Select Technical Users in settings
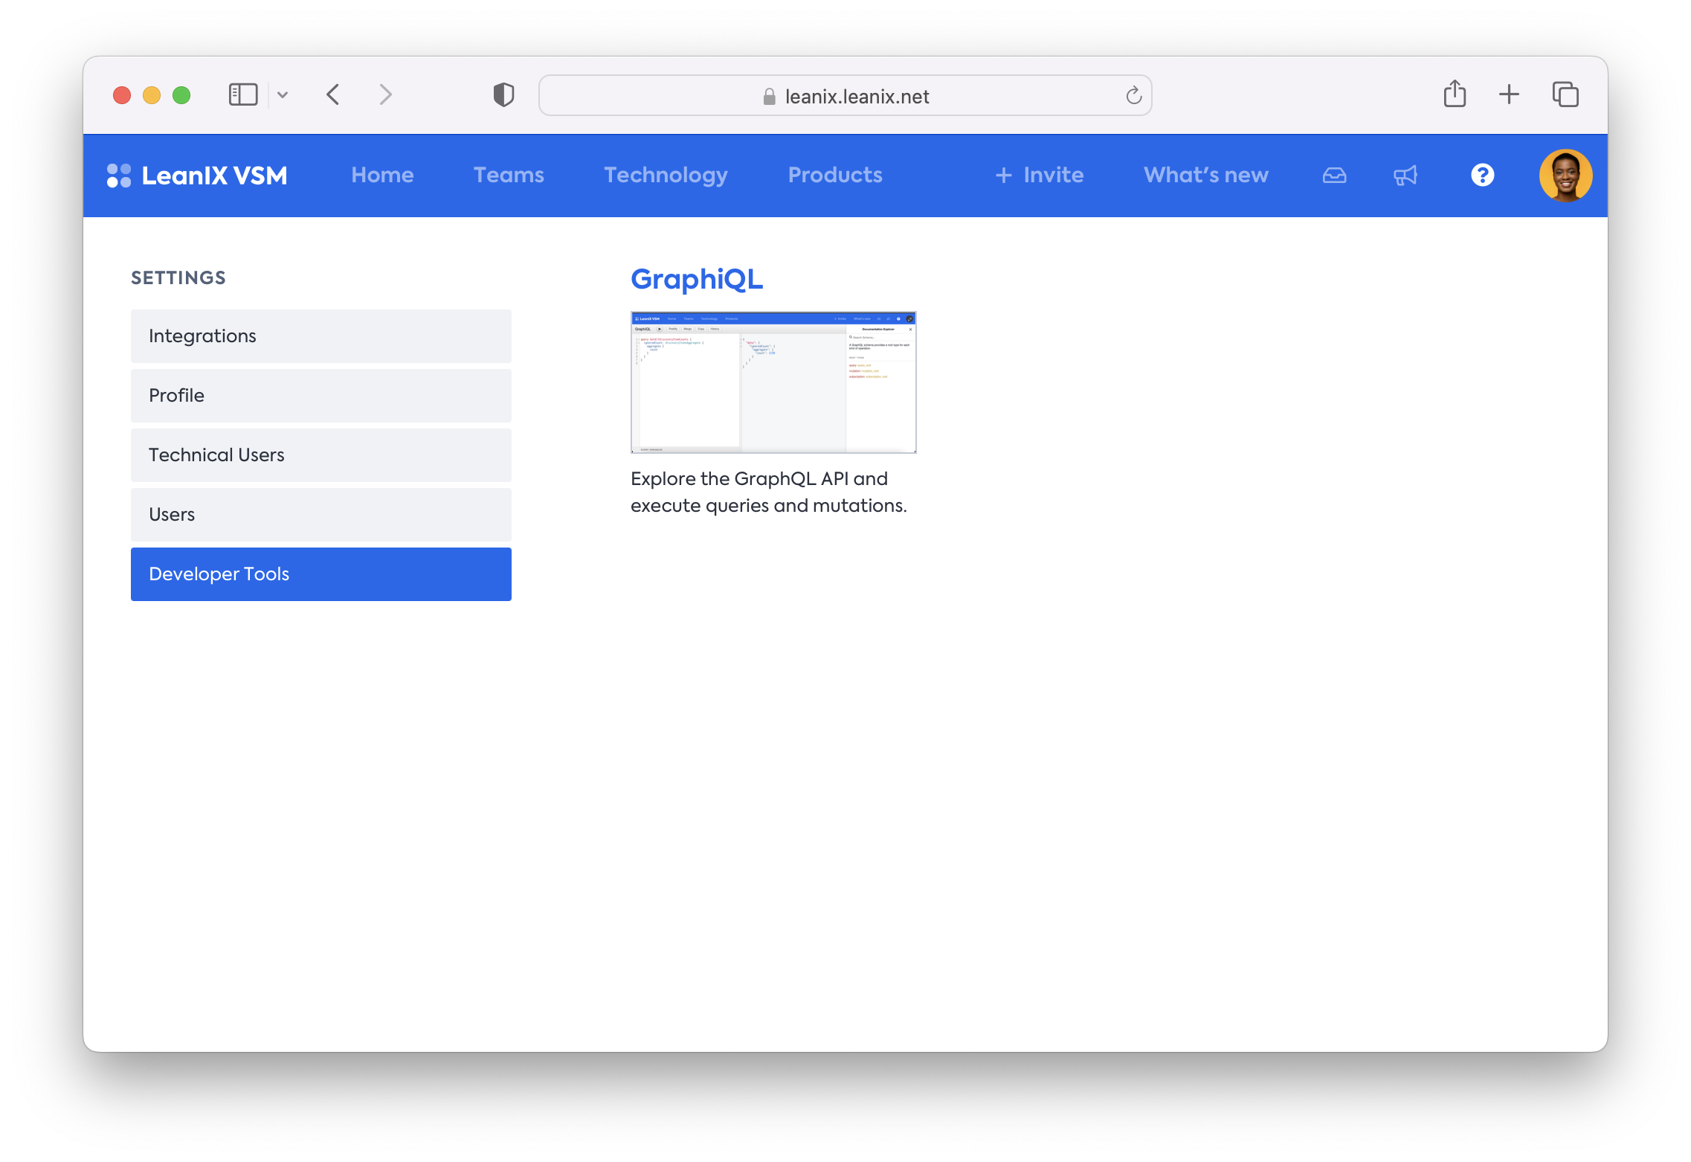The width and height of the screenshot is (1691, 1162). tap(321, 455)
